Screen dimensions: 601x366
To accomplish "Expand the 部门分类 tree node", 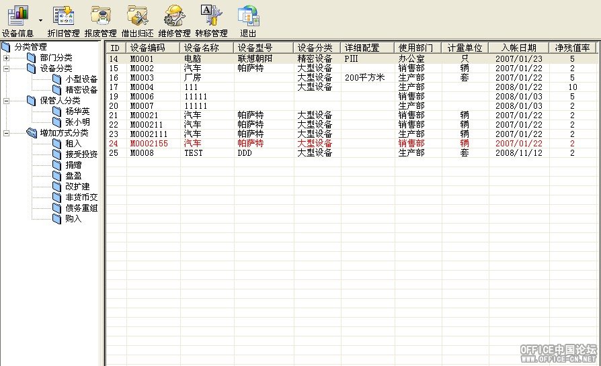I will tap(7, 58).
